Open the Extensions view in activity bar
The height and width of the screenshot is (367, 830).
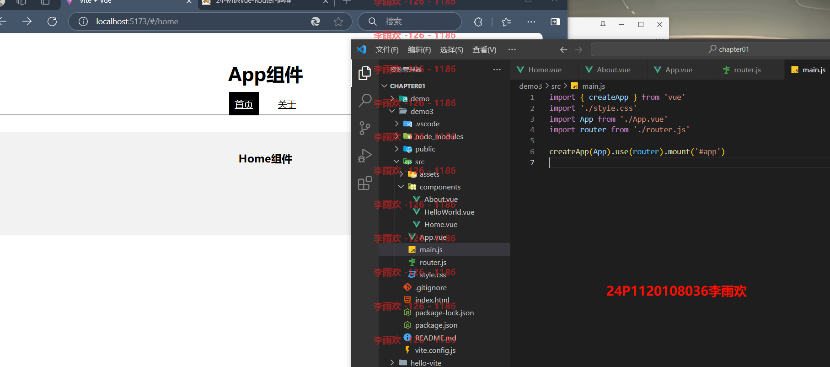(364, 183)
